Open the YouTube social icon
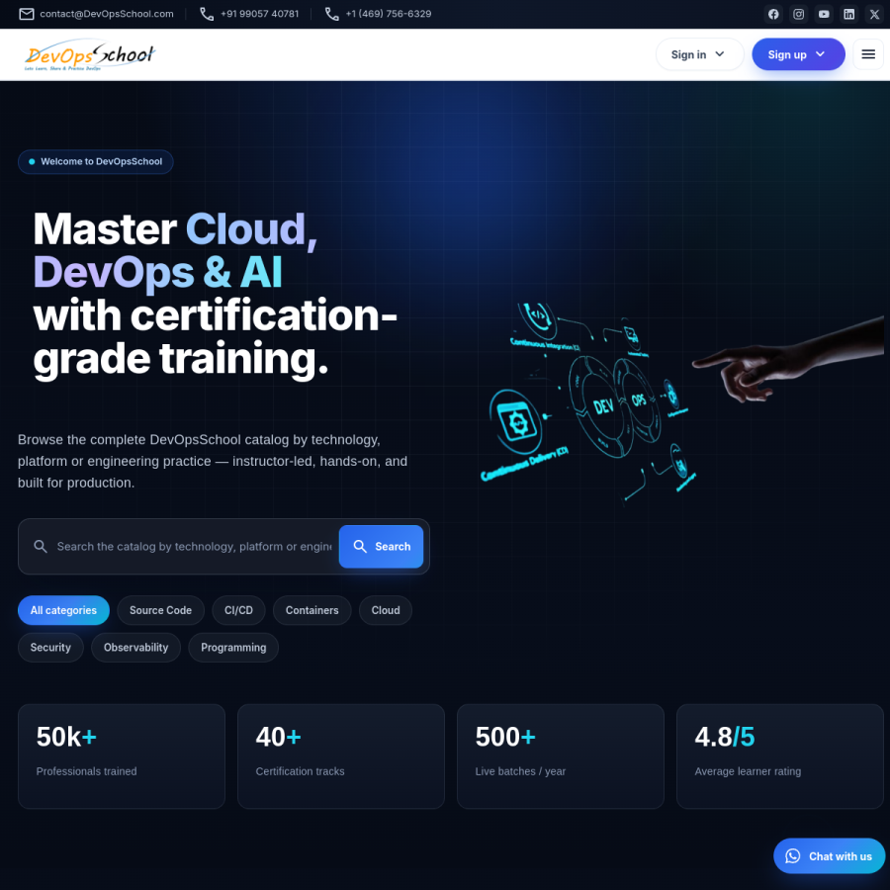Image resolution: width=890 pixels, height=890 pixels. [x=824, y=14]
